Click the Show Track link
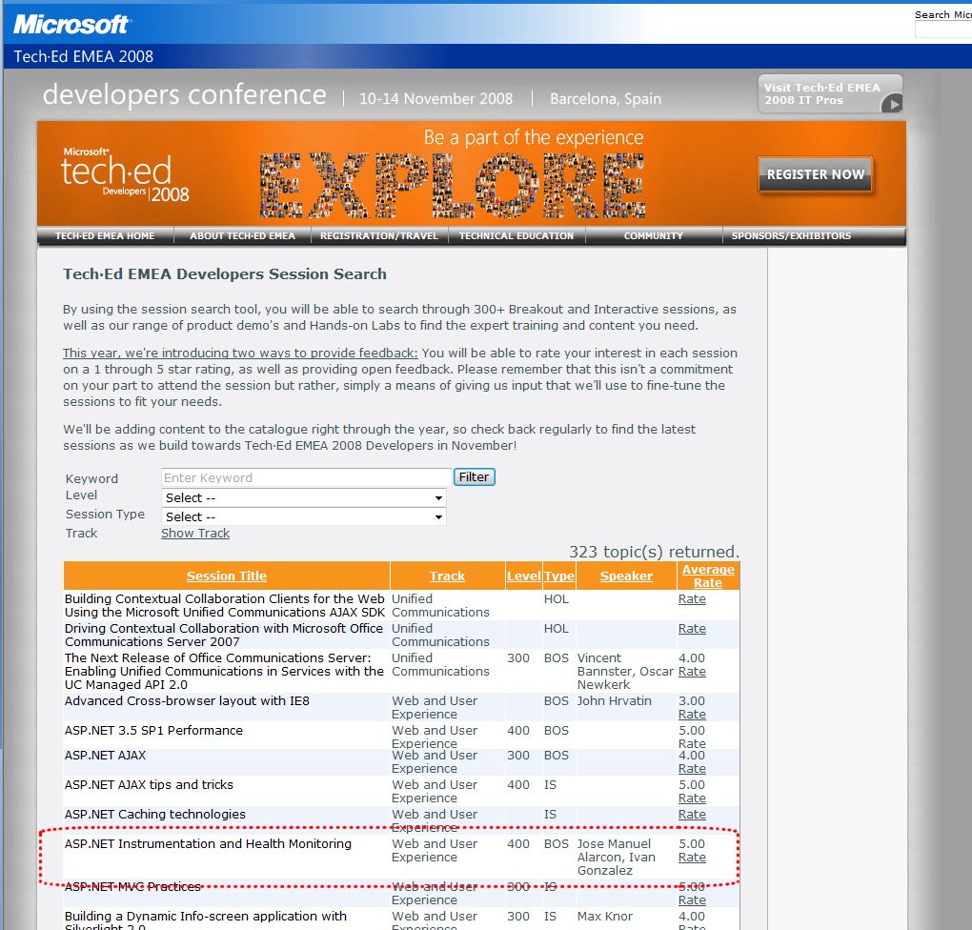The image size is (972, 930). tap(195, 534)
